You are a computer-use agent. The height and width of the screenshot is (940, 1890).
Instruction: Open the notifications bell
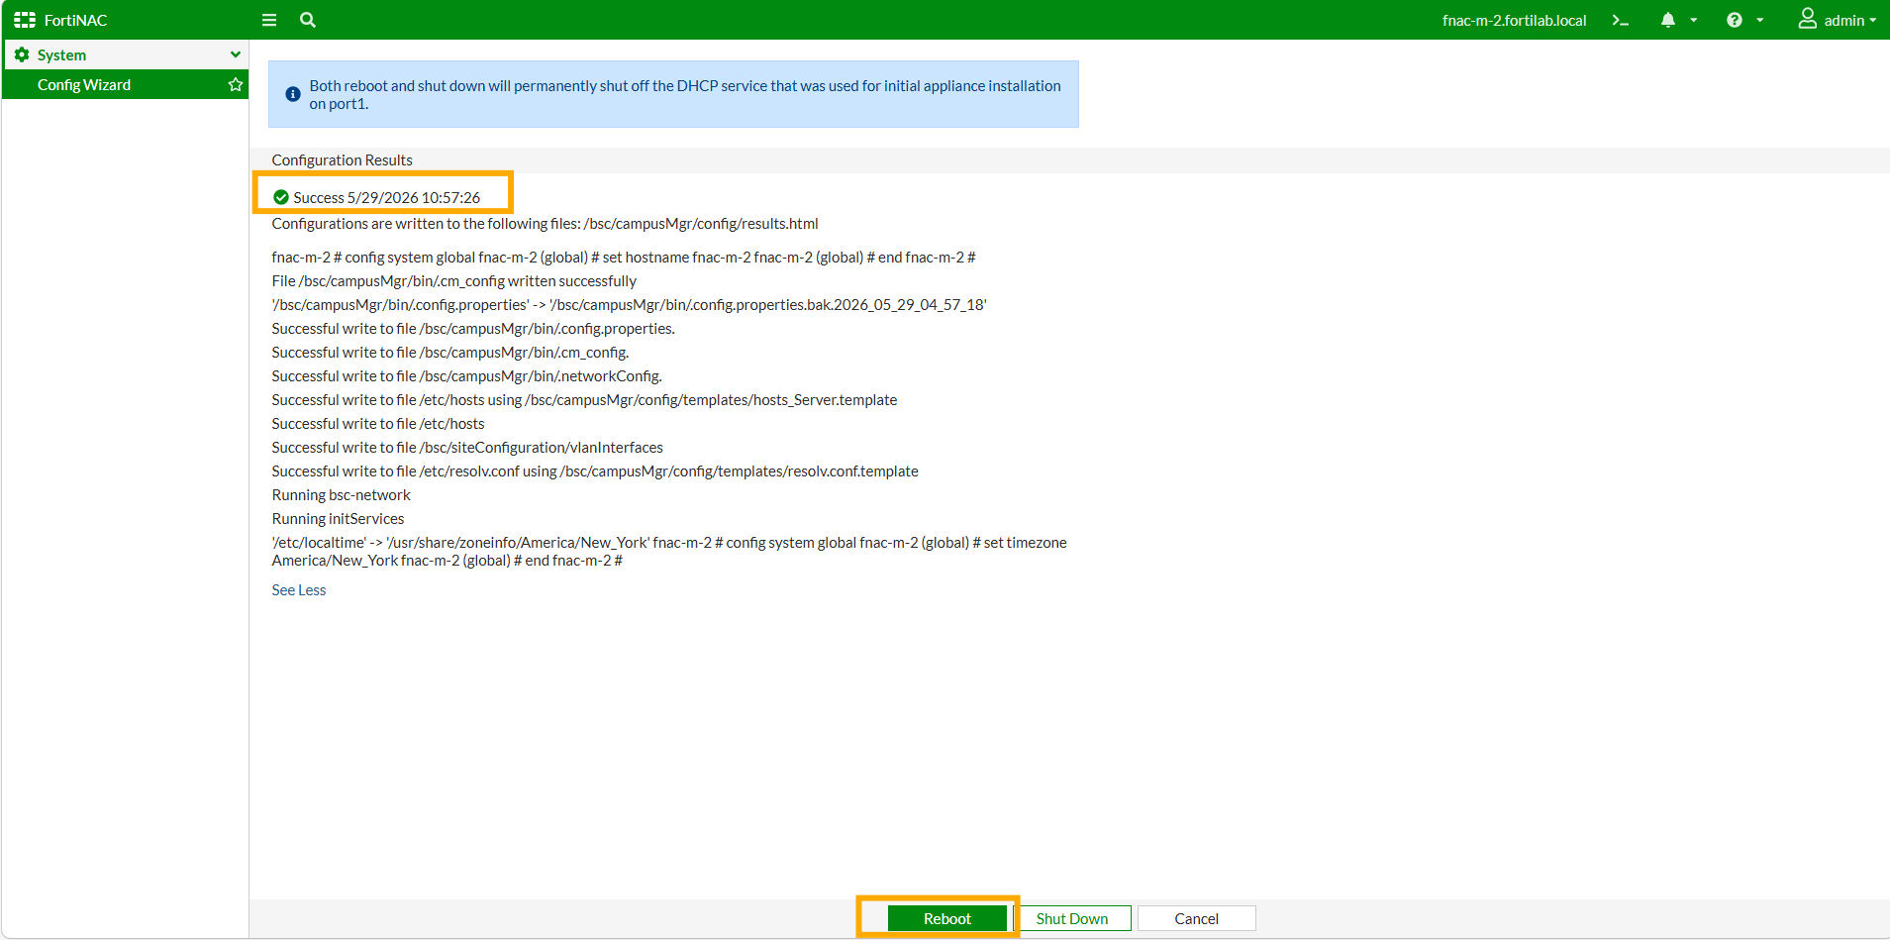(1668, 20)
